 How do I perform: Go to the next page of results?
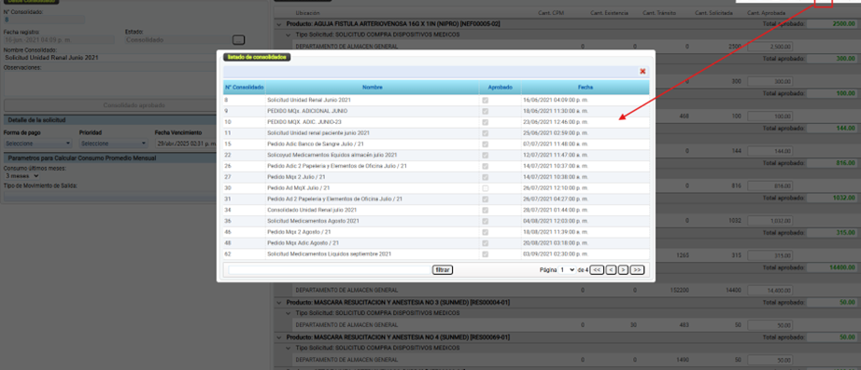(623, 269)
